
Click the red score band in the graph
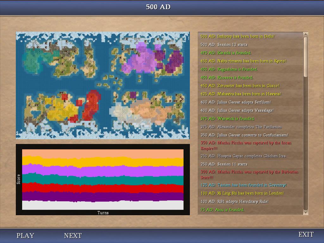[103, 189]
